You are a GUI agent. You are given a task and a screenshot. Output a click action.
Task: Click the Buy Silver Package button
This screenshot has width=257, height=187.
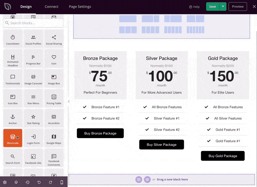(x=162, y=145)
